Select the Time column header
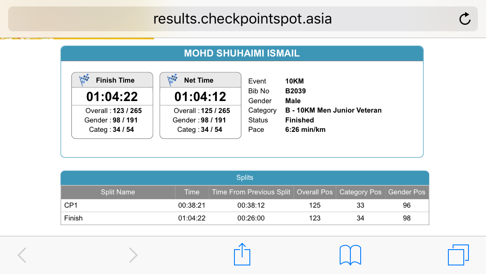 pos(192,192)
